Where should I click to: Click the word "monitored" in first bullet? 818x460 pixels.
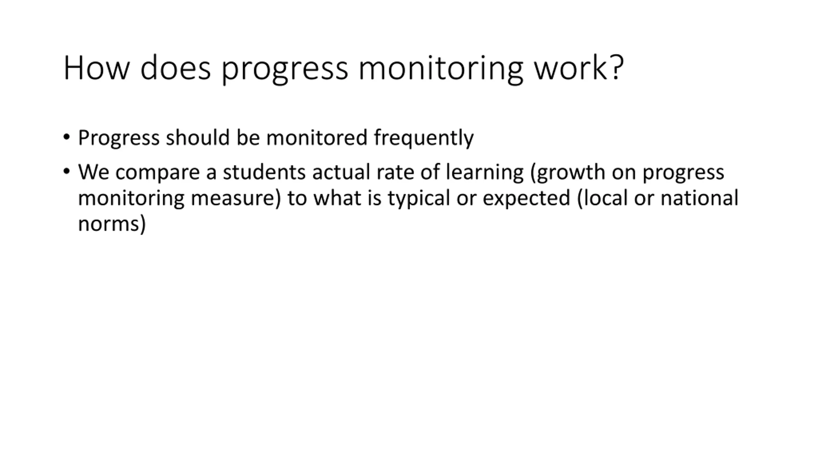(x=317, y=138)
